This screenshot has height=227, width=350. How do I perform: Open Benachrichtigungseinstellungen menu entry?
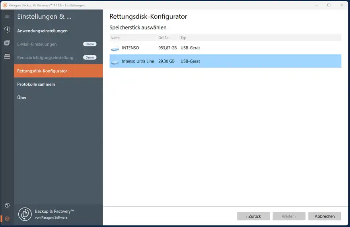pyautogui.click(x=58, y=57)
